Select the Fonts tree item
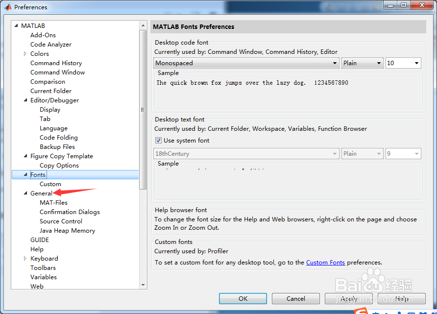This screenshot has width=437, height=314. tap(38, 175)
